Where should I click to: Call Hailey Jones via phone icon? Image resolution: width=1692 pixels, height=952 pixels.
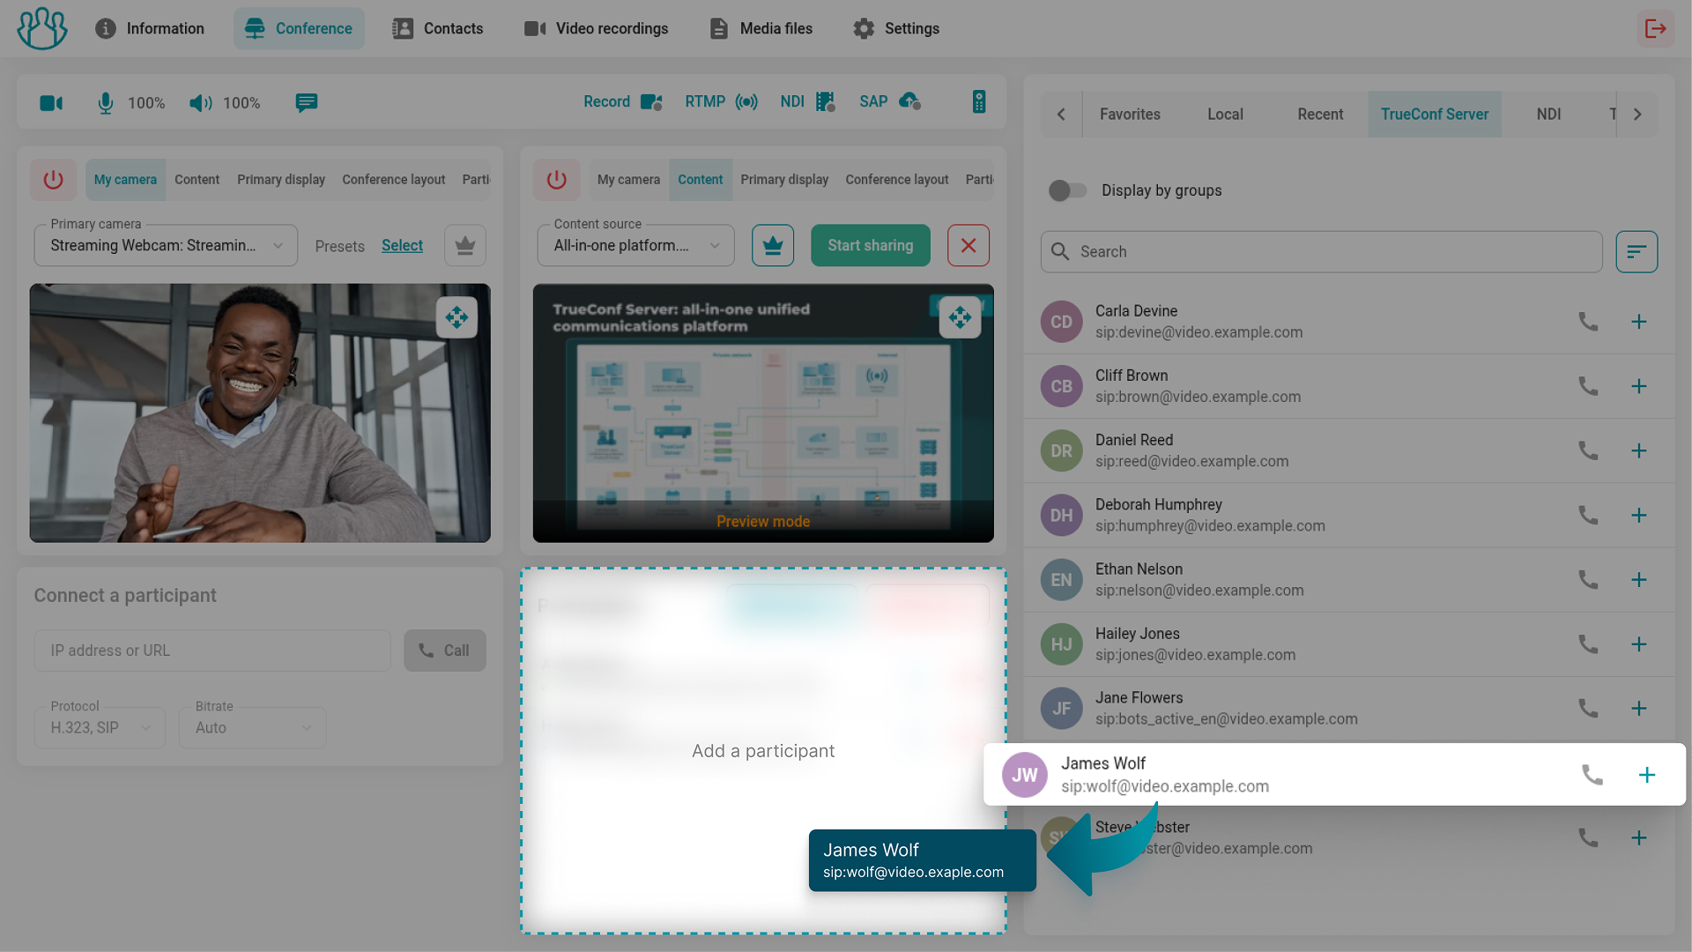pos(1588,644)
